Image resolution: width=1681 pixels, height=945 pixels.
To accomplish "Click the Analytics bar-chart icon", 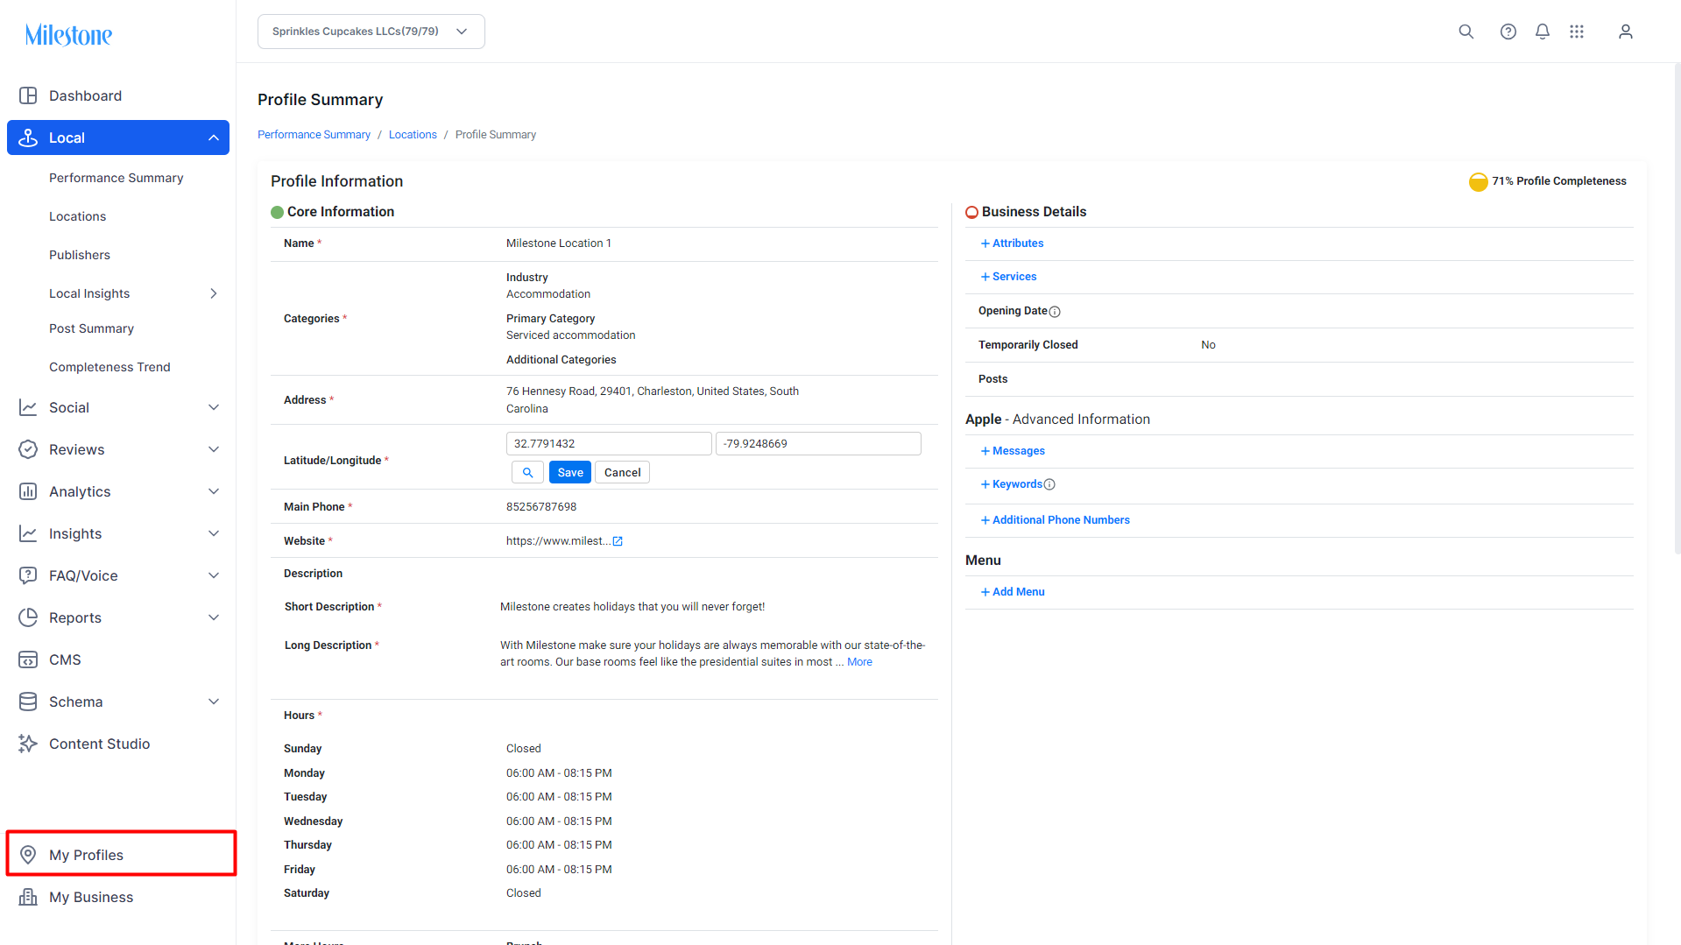I will coord(28,491).
